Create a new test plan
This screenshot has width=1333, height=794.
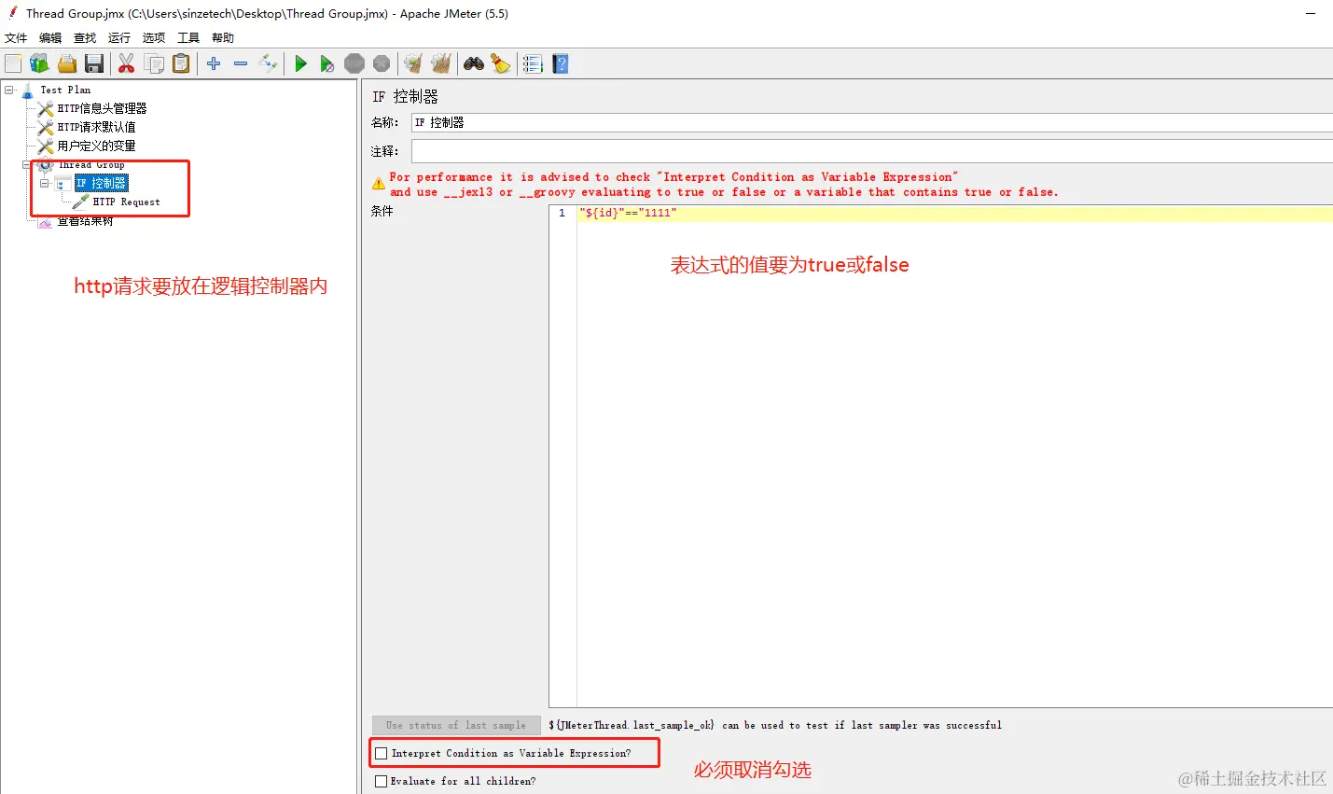click(x=13, y=63)
